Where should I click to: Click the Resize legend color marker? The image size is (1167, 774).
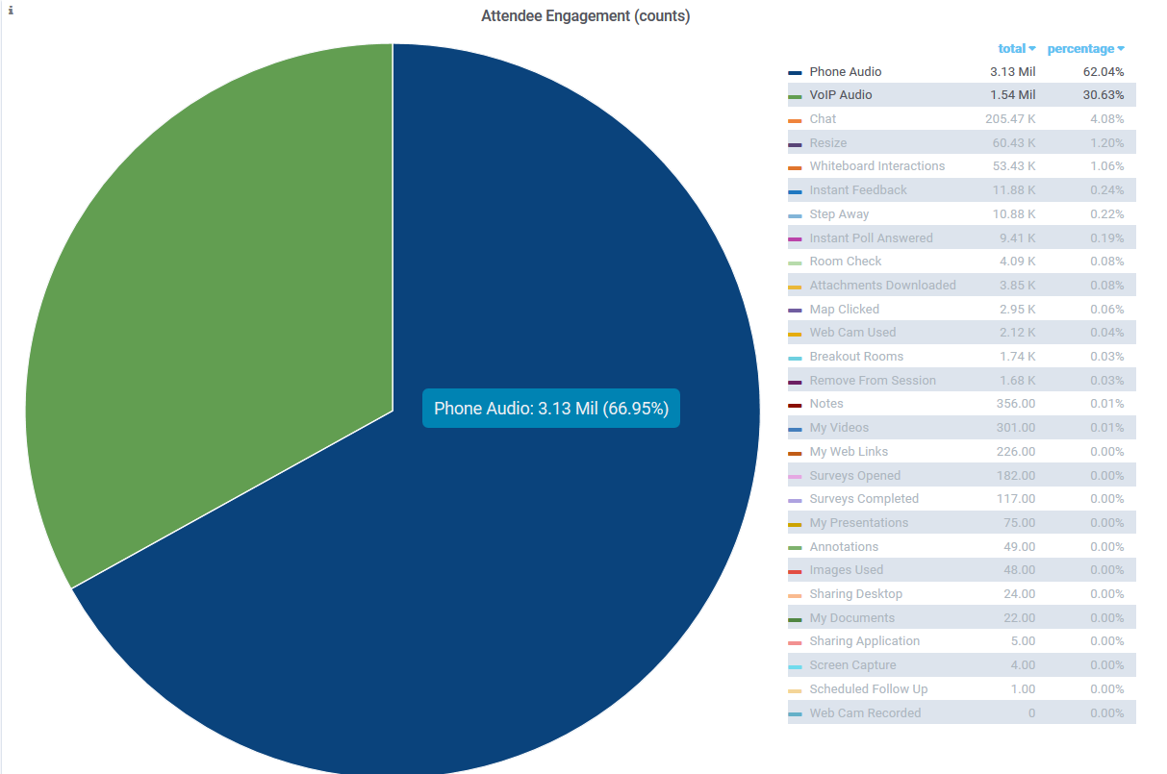795,144
